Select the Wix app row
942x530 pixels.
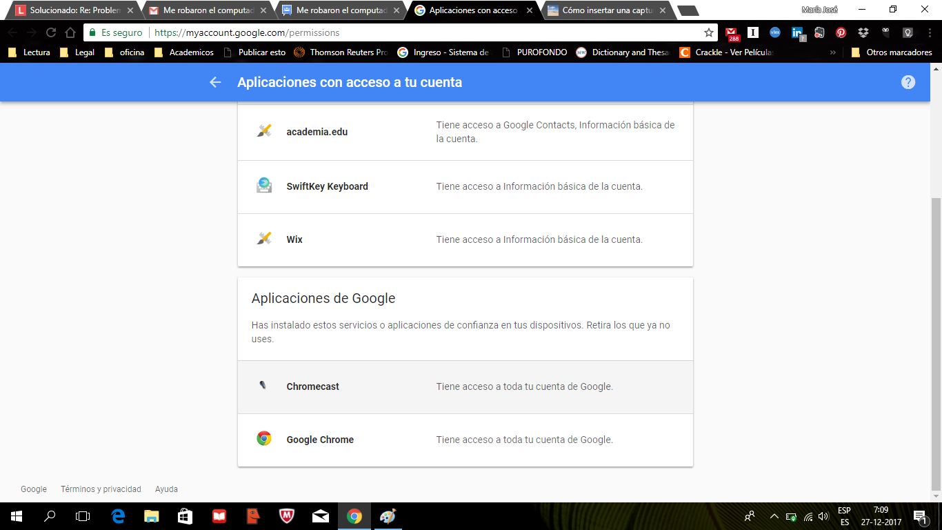tap(465, 239)
